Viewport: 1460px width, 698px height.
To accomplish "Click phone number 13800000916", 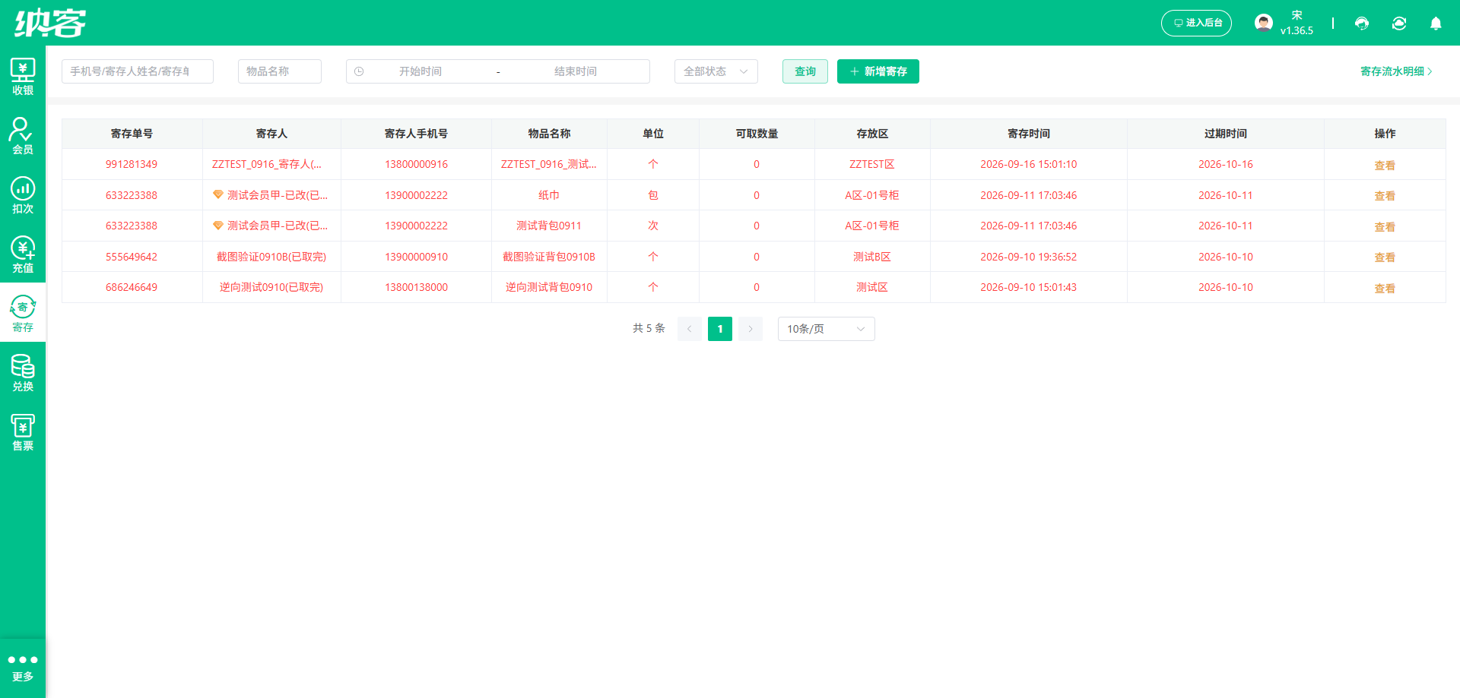I will click(416, 164).
